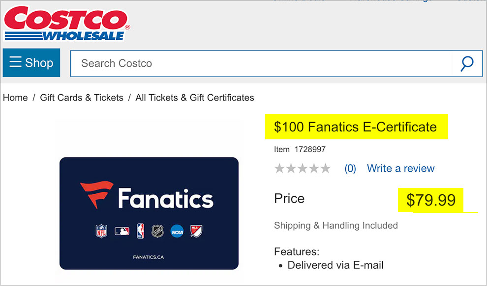The width and height of the screenshot is (487, 286).
Task: Click the NHL logo on card
Action: point(157,231)
